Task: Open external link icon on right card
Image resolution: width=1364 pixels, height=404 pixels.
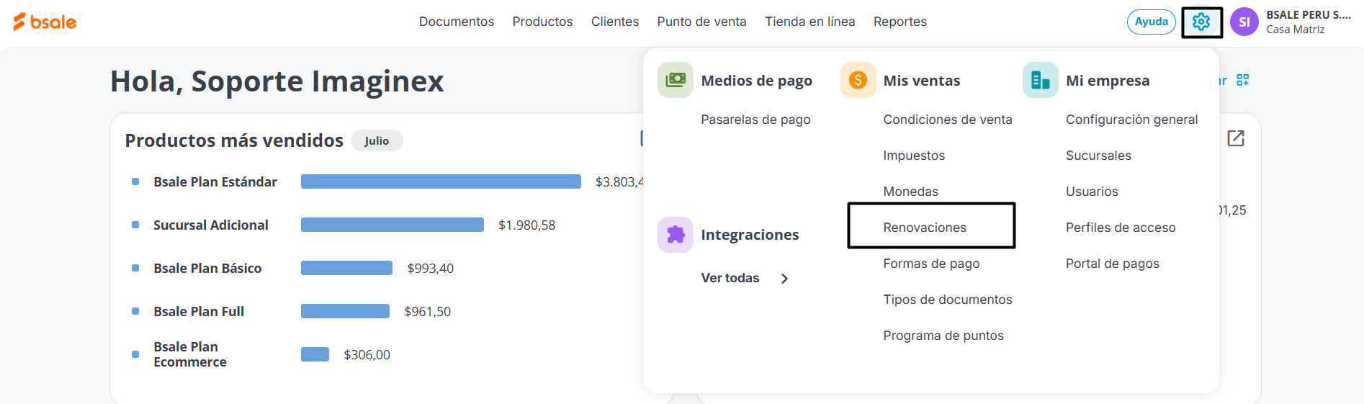Action: click(1236, 138)
